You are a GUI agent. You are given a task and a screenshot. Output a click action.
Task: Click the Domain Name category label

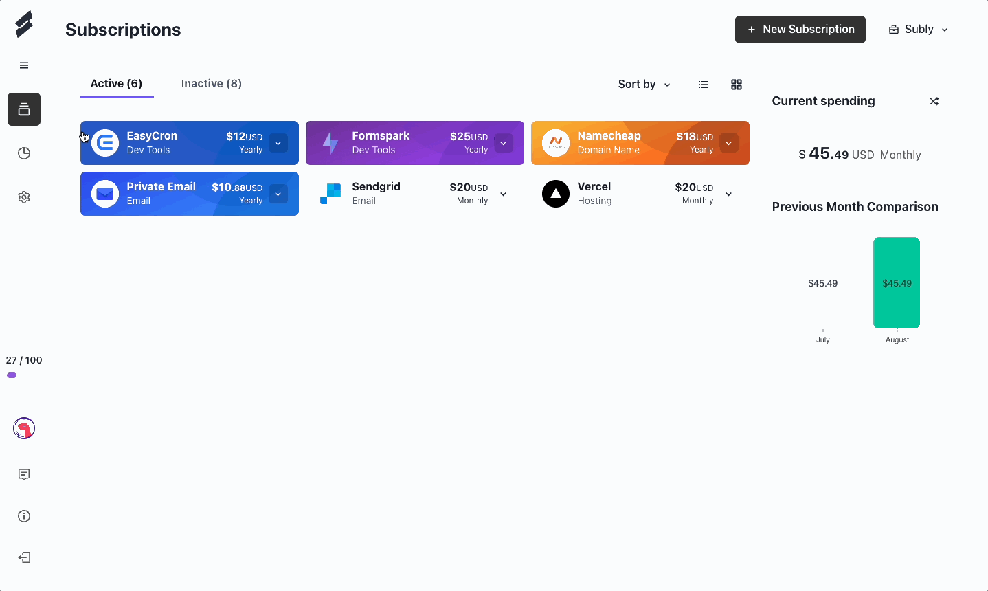tap(608, 150)
